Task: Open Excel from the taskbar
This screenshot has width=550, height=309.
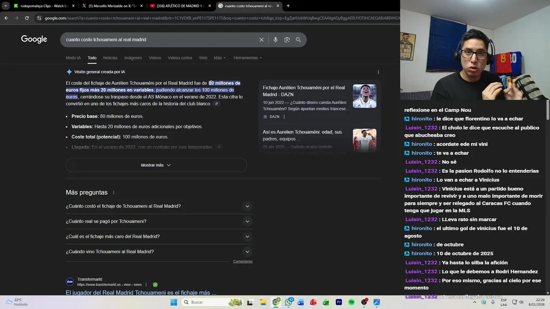Action: click(326, 302)
